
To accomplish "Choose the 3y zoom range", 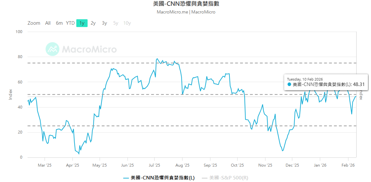I will (104, 23).
